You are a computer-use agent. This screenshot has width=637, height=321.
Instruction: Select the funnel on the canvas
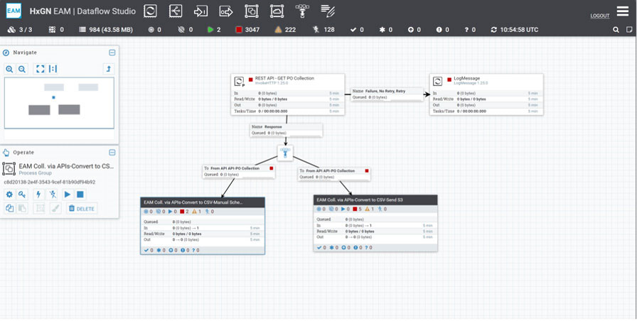click(x=285, y=153)
